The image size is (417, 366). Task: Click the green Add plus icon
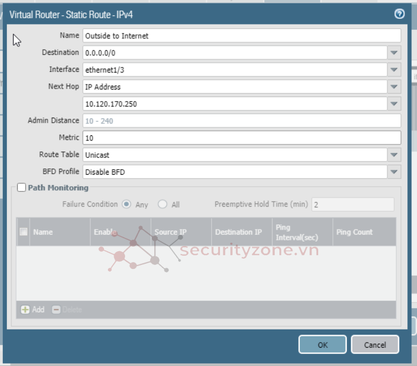point(25,309)
